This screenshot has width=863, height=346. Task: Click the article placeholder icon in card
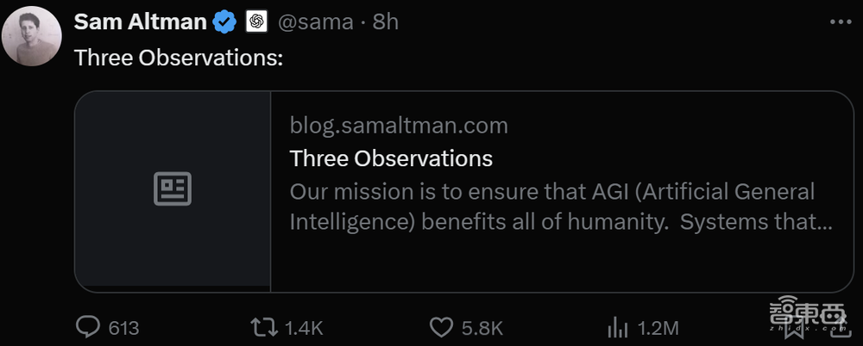[173, 188]
